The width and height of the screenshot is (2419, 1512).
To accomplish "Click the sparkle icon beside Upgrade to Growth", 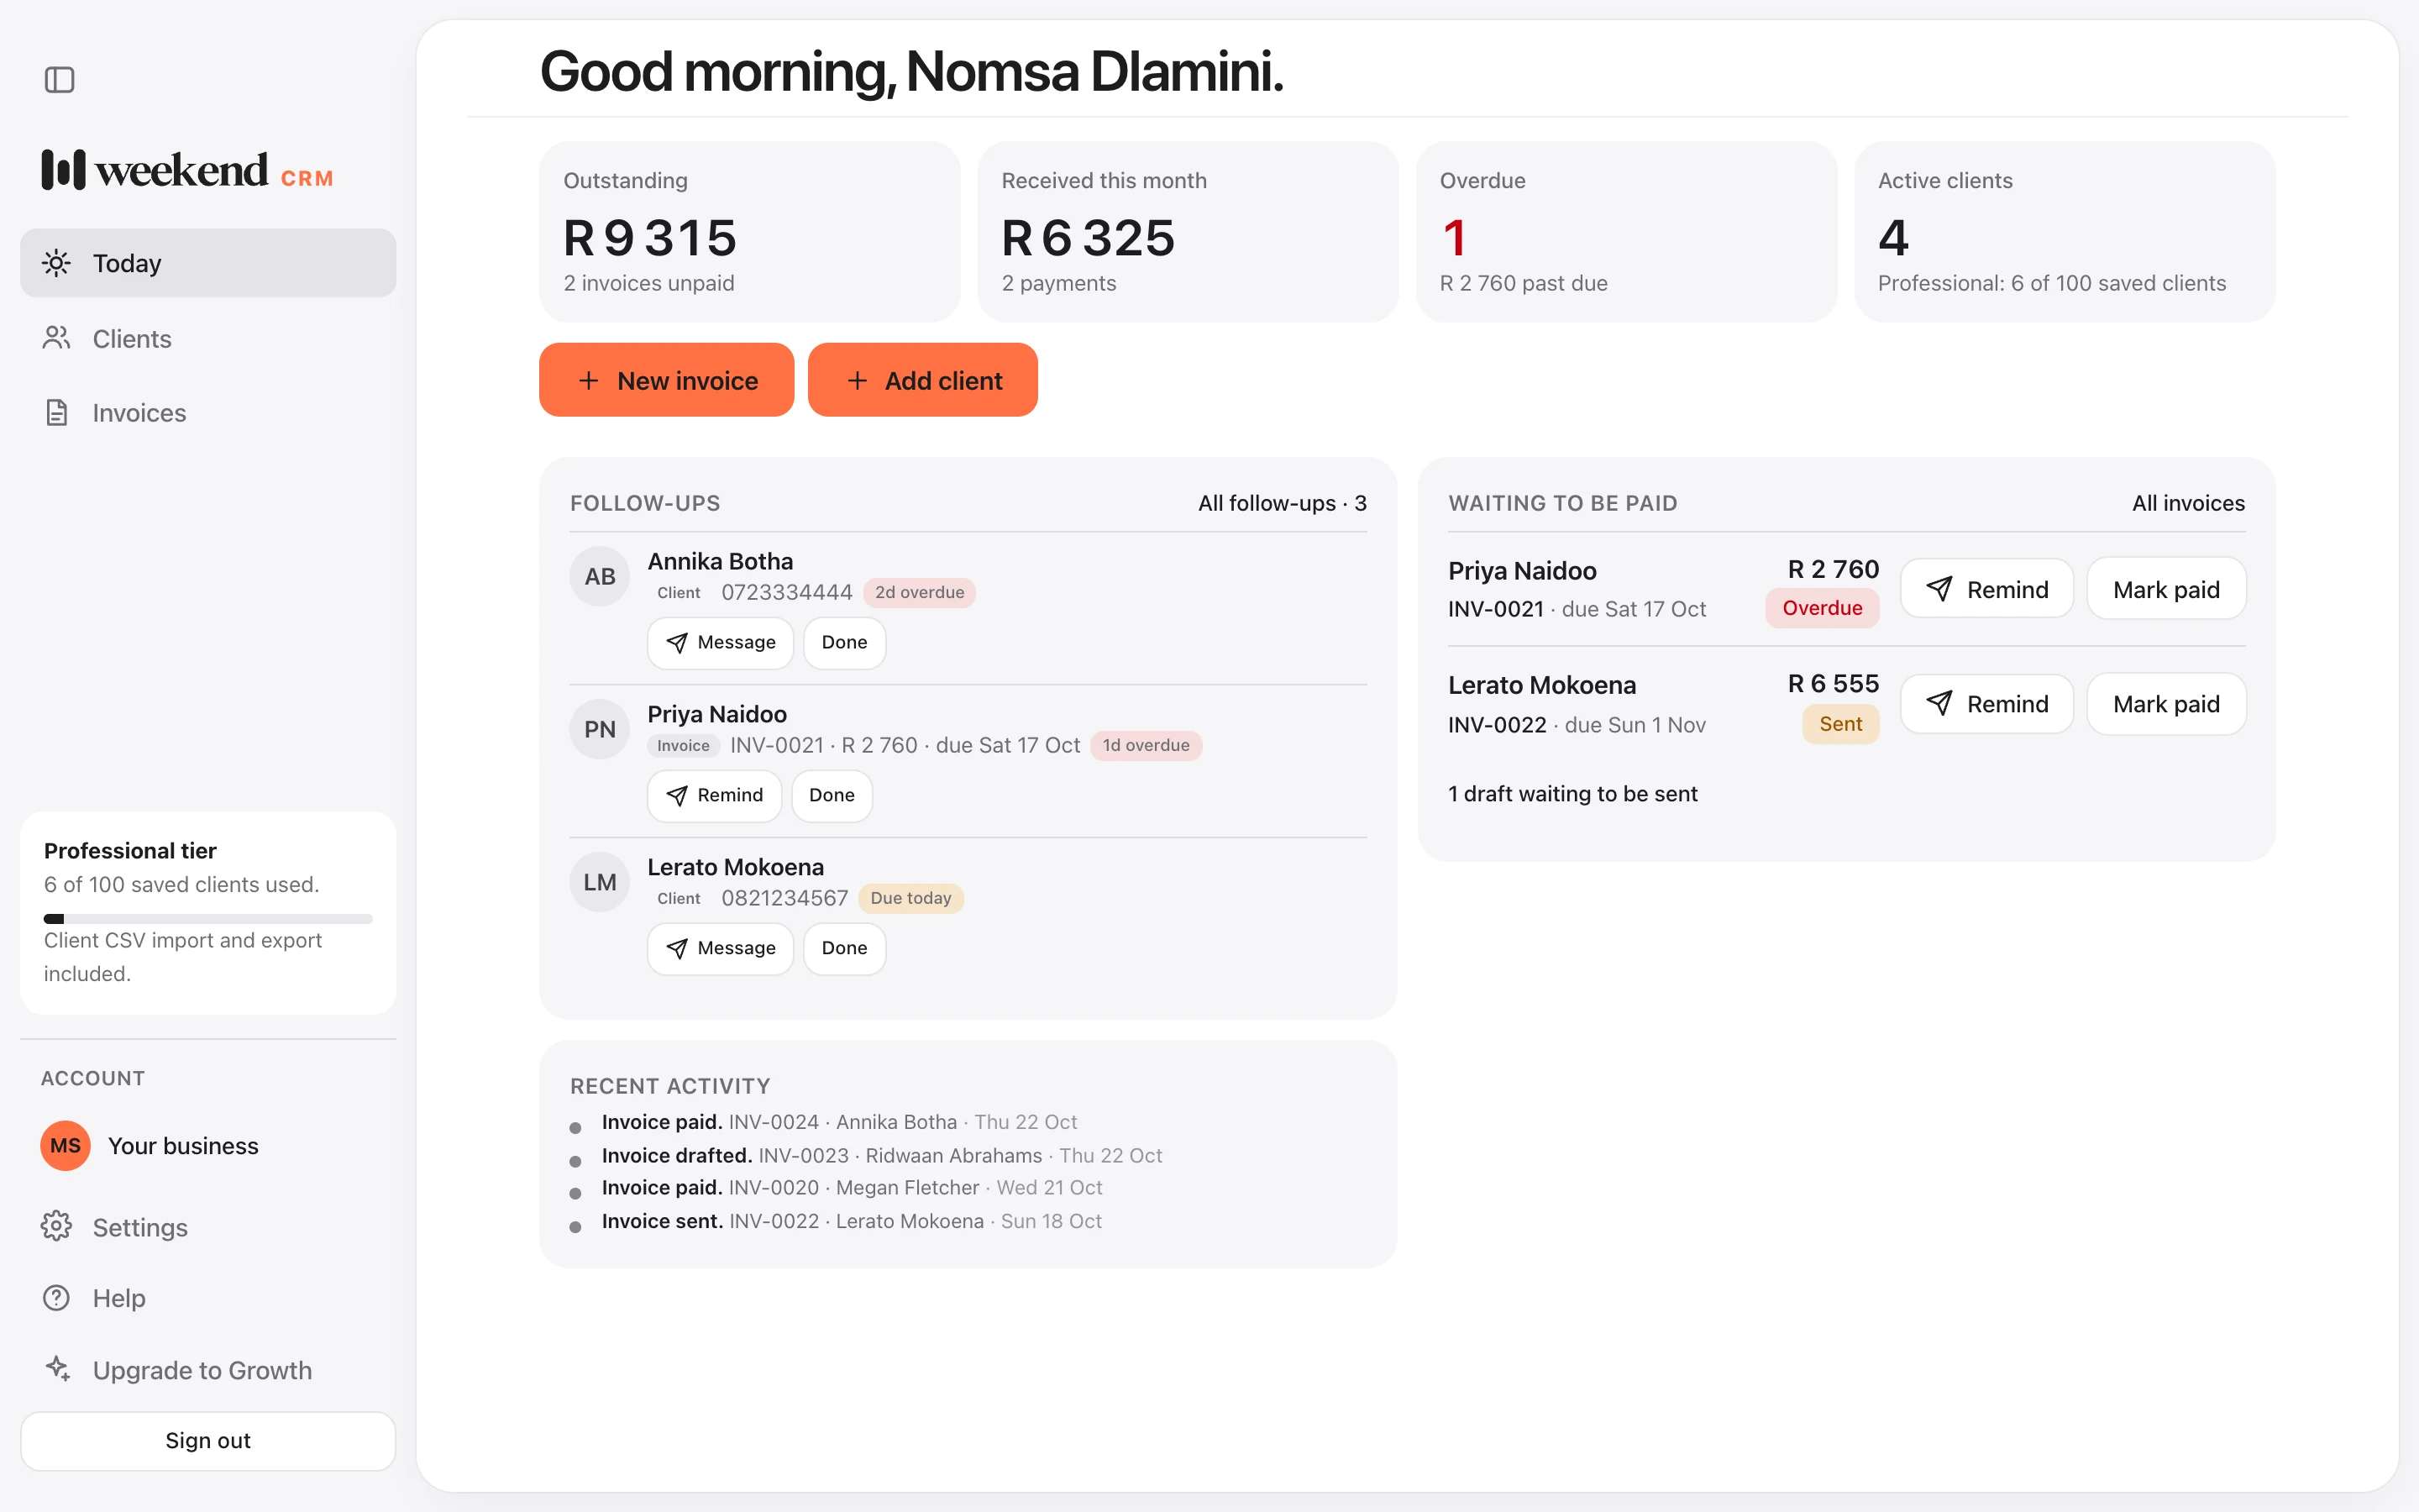I will (x=58, y=1368).
